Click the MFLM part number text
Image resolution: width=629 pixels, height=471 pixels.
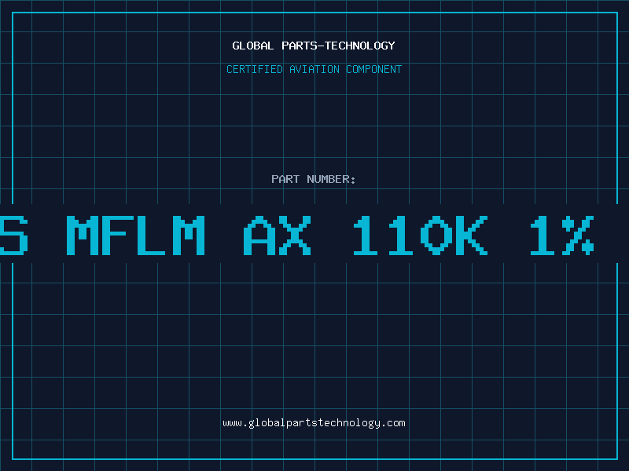pyautogui.click(x=135, y=235)
